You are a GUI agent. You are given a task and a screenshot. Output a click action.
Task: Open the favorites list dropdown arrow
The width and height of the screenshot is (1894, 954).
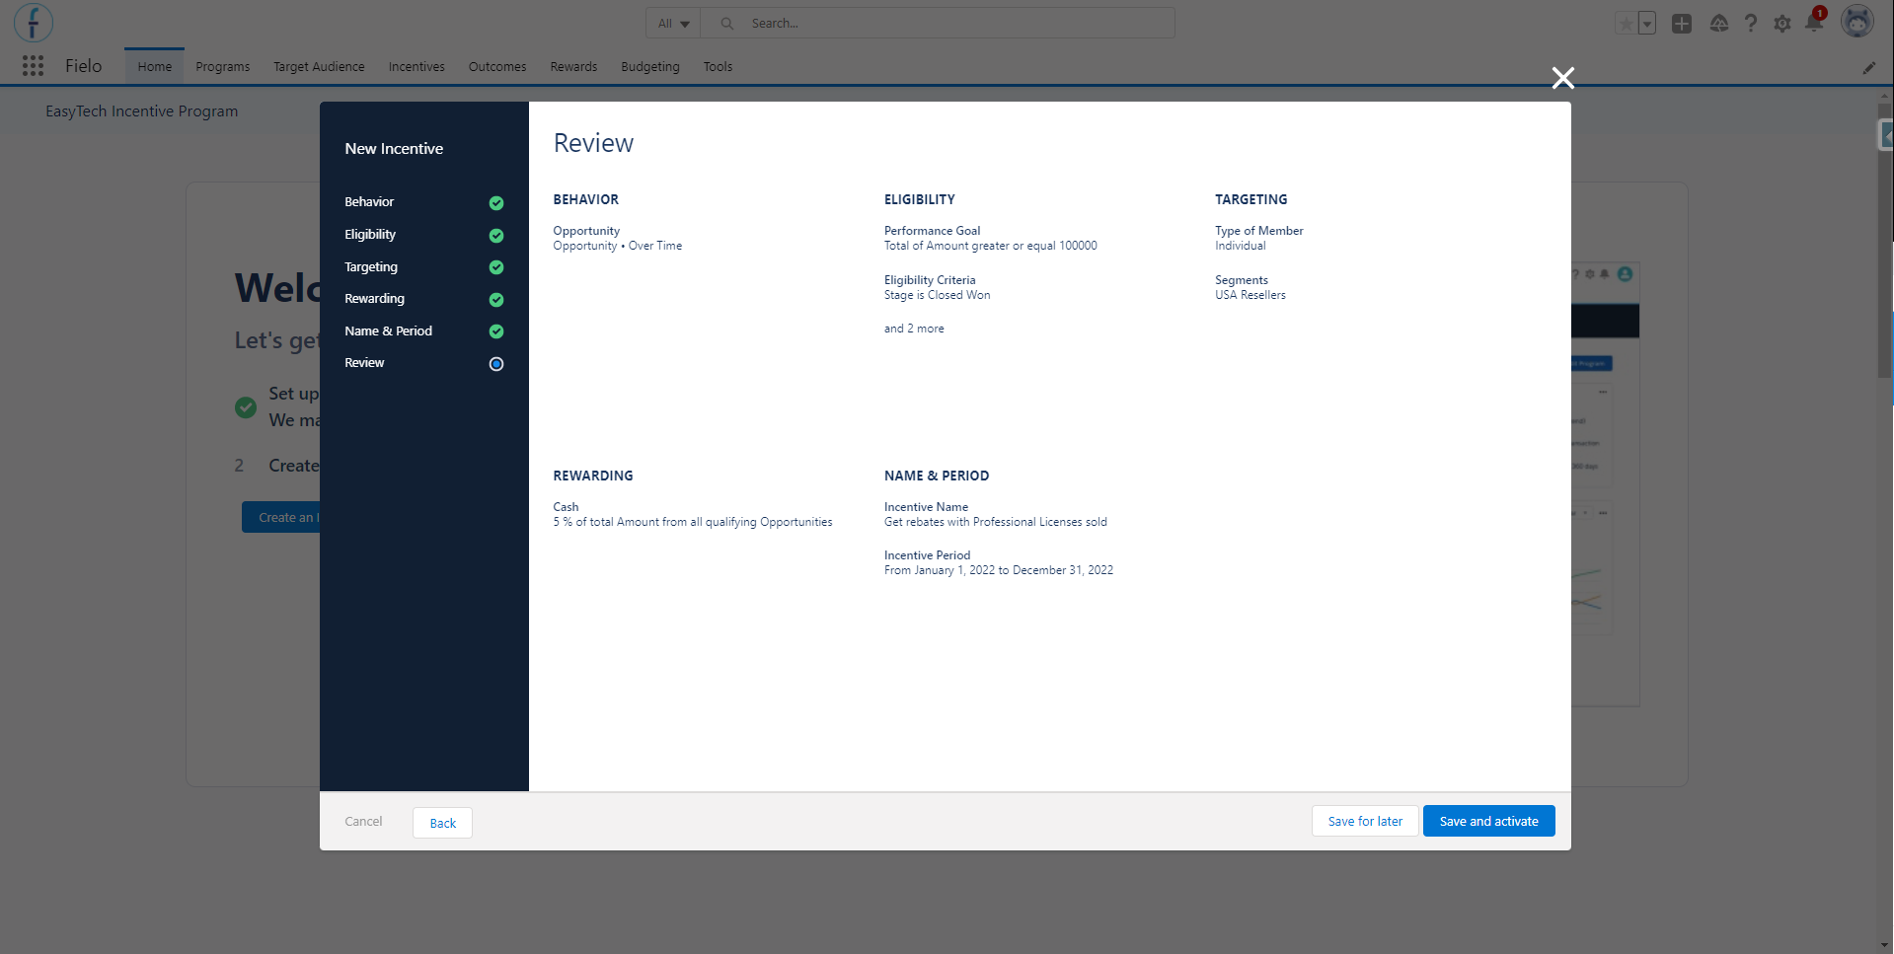[1647, 24]
